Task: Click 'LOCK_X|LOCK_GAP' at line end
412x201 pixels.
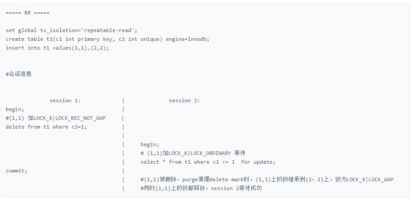Action: (370, 179)
